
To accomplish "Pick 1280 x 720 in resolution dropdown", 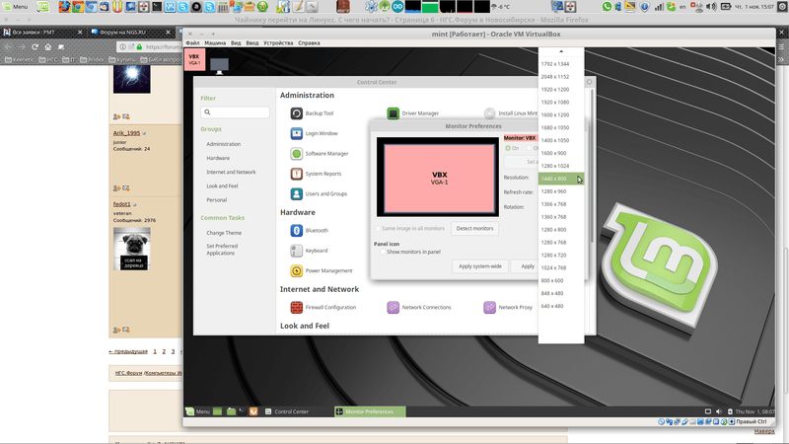I will [x=553, y=256].
